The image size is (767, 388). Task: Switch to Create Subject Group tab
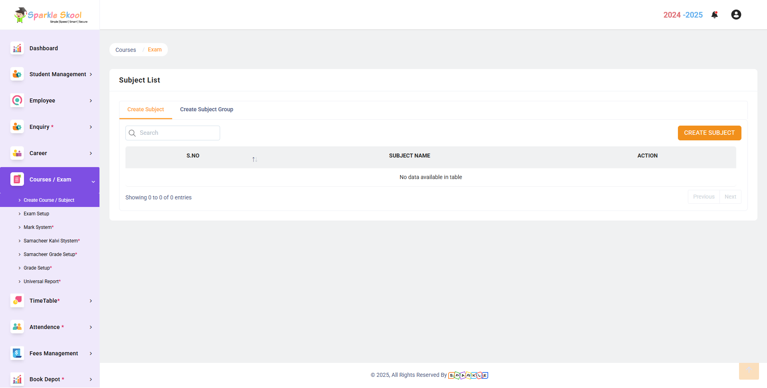point(207,109)
